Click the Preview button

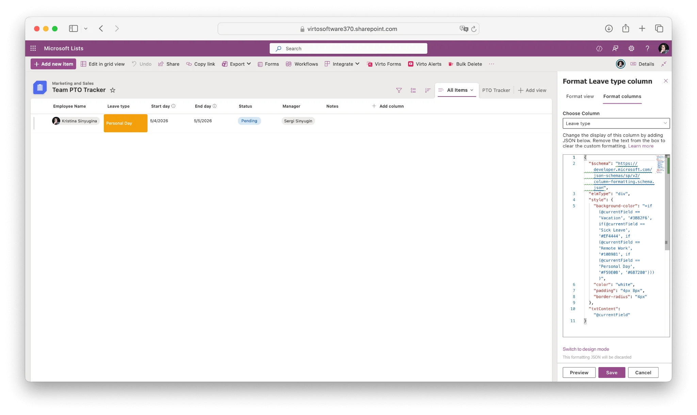[579, 373]
